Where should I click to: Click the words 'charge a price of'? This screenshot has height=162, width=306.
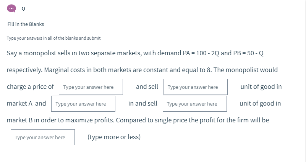tap(30, 87)
